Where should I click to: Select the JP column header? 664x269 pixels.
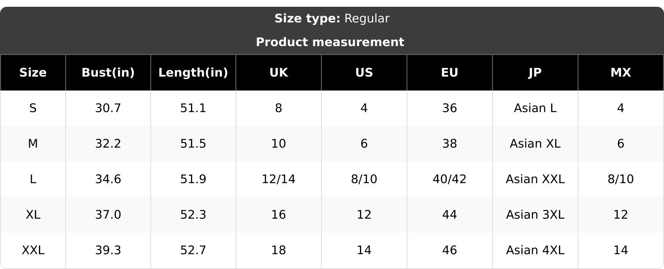pyautogui.click(x=535, y=73)
